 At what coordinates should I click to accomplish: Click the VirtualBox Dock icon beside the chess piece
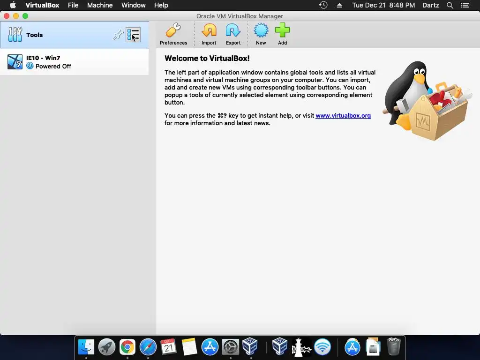(x=279, y=346)
